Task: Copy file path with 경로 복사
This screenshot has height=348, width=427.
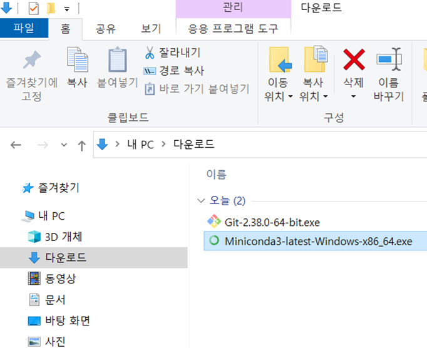Action: (x=173, y=71)
